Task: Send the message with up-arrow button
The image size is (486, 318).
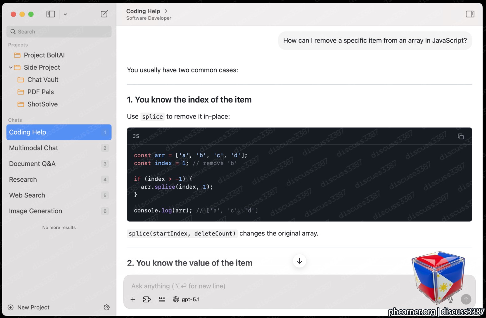Action: point(466,299)
